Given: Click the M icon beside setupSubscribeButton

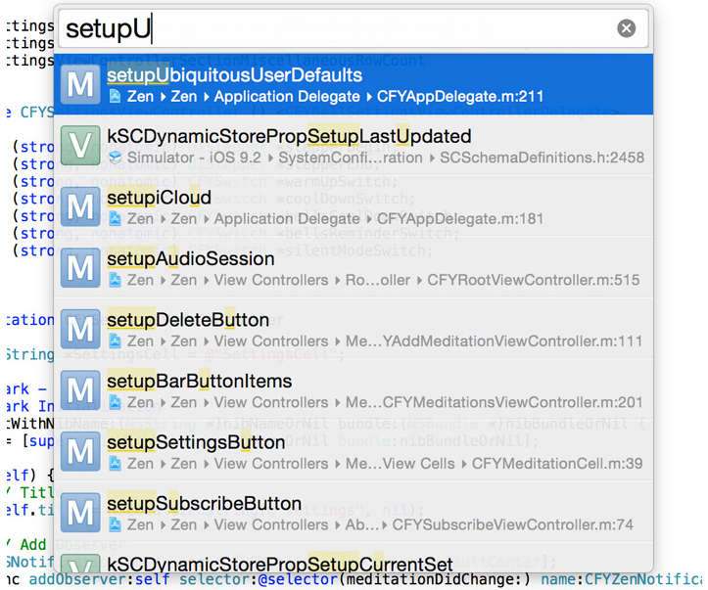Looking at the screenshot, I should (80, 513).
